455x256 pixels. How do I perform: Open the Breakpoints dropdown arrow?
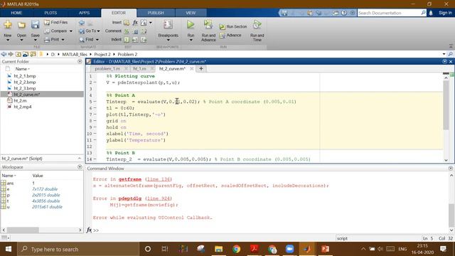click(168, 40)
